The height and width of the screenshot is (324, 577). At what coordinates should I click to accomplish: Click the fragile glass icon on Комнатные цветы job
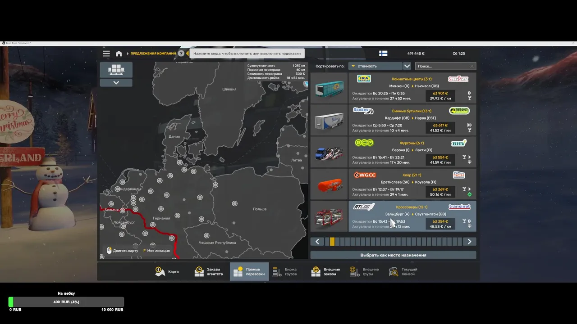[469, 99]
